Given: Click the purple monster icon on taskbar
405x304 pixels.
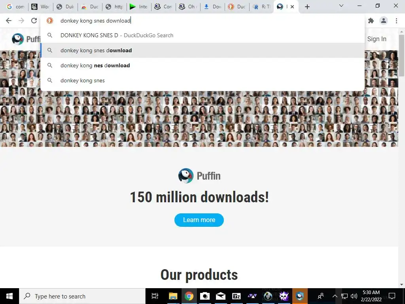Looking at the screenshot, I should (x=284, y=296).
